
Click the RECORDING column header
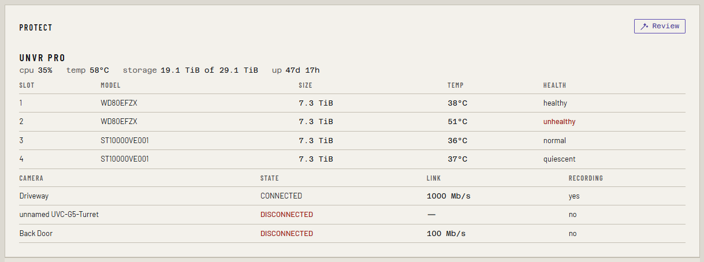[x=586, y=178]
